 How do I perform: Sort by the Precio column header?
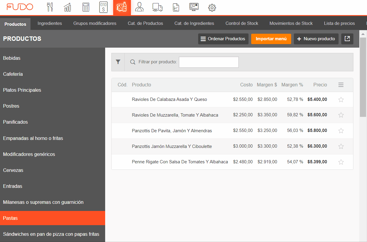tap(320, 85)
